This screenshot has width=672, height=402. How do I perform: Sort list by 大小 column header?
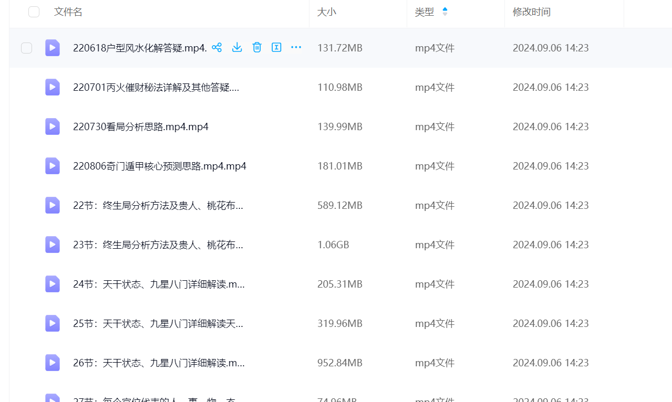tap(326, 12)
